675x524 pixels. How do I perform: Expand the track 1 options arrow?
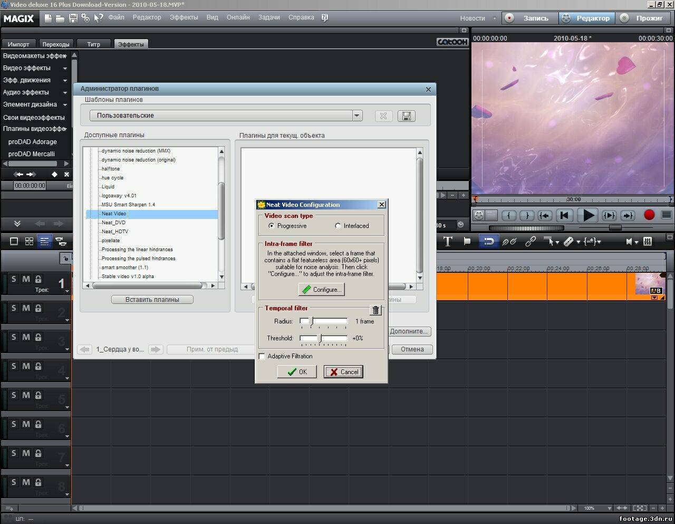click(67, 291)
